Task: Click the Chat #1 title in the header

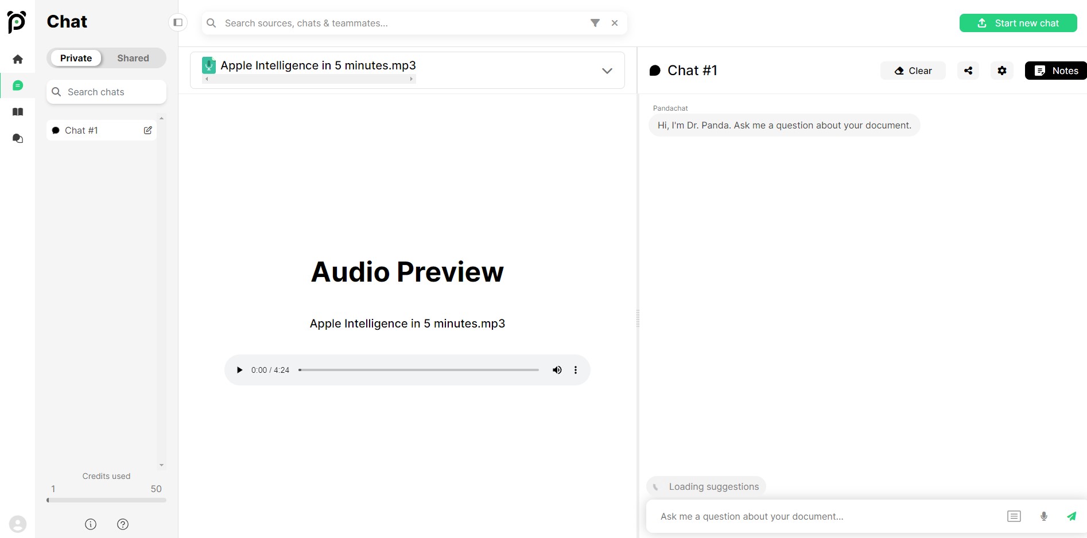Action: pyautogui.click(x=692, y=71)
